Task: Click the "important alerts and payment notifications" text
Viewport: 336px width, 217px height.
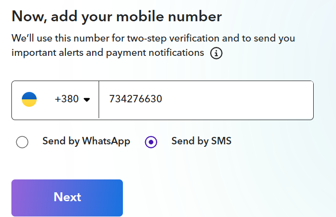Action: (x=108, y=53)
